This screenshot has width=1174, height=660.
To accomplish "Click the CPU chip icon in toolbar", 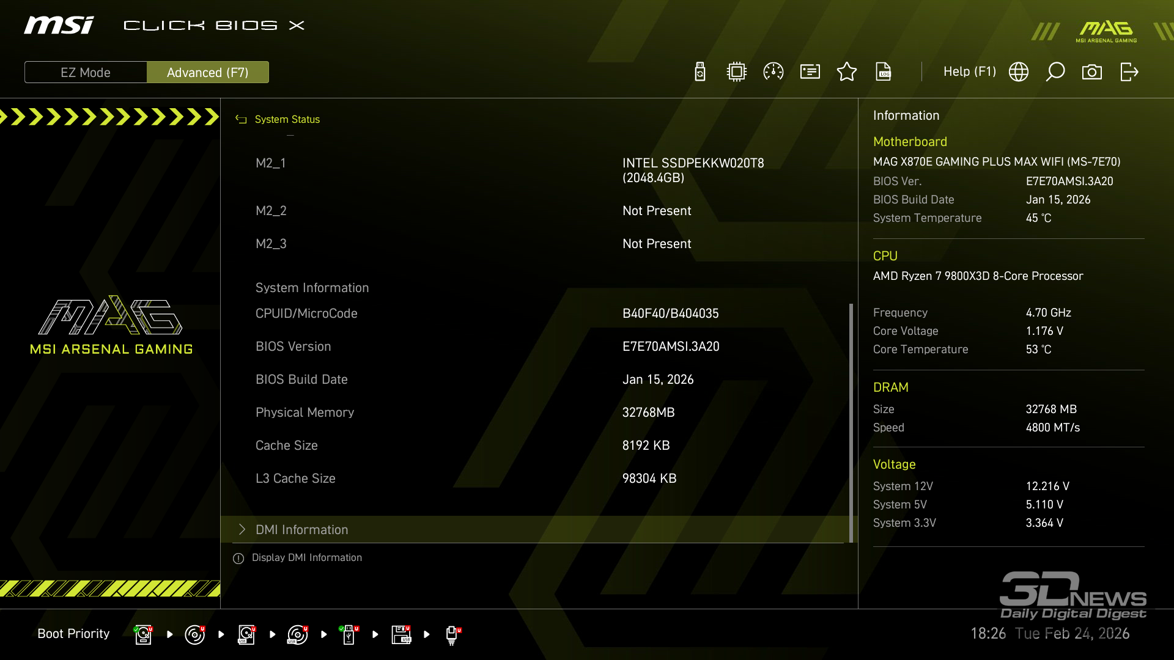I will coord(737,72).
